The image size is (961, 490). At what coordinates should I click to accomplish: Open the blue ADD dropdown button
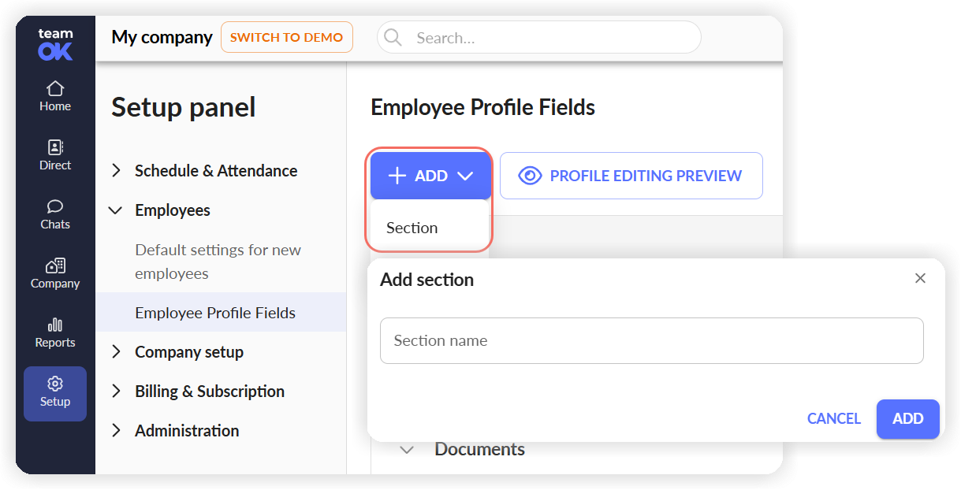431,176
